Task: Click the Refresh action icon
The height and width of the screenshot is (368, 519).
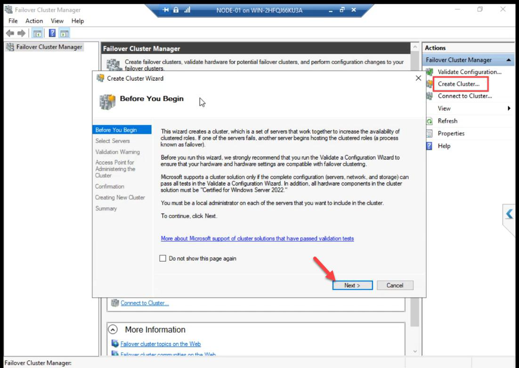Action: click(430, 121)
